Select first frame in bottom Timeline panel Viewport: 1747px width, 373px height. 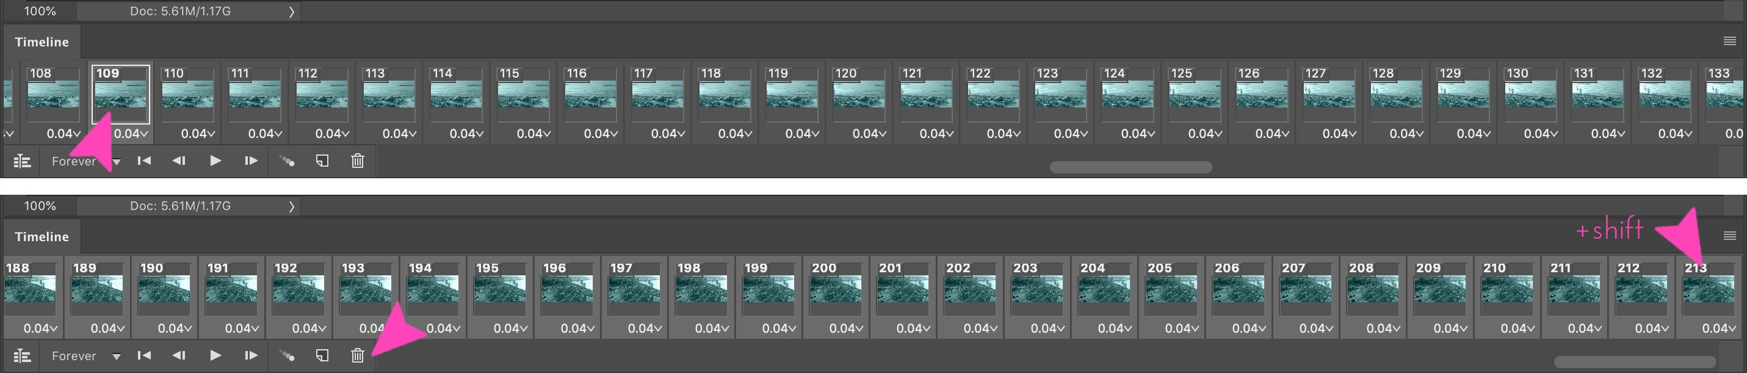(144, 355)
